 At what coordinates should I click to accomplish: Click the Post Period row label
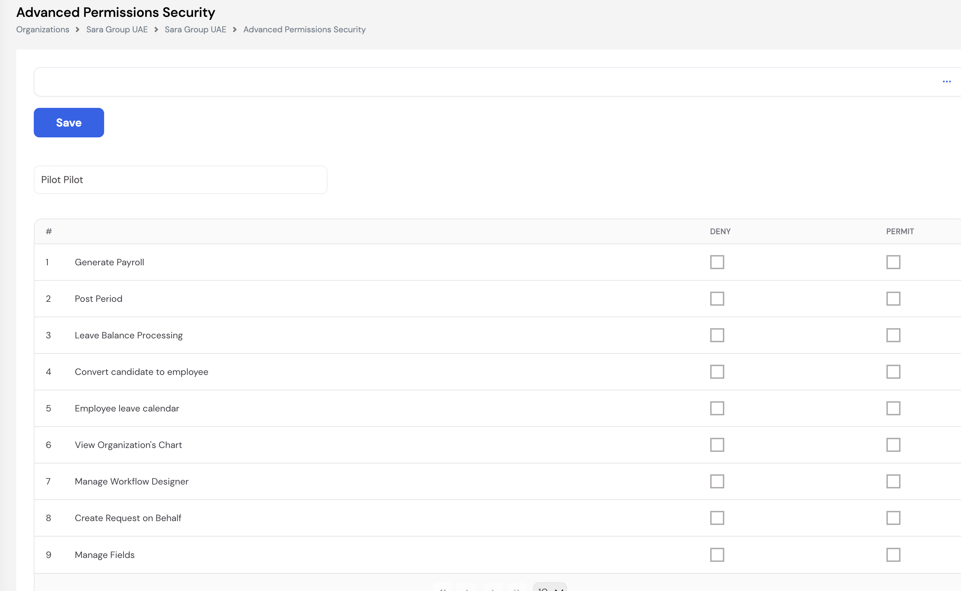click(98, 299)
